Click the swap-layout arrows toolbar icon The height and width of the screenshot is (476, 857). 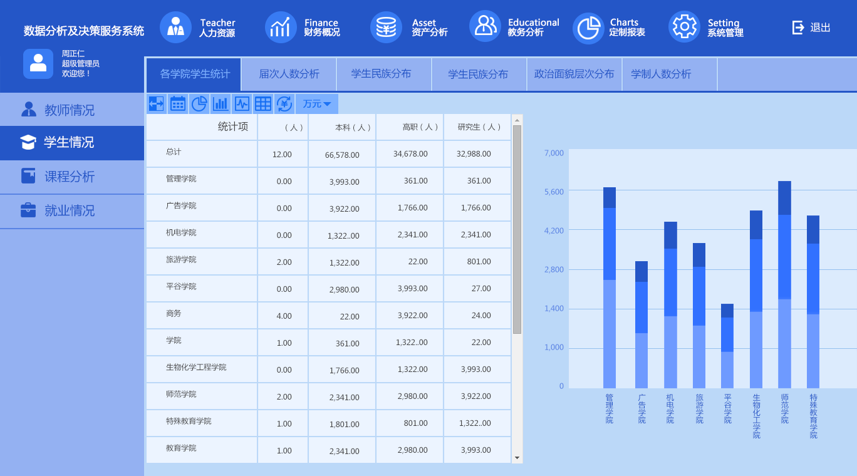157,104
